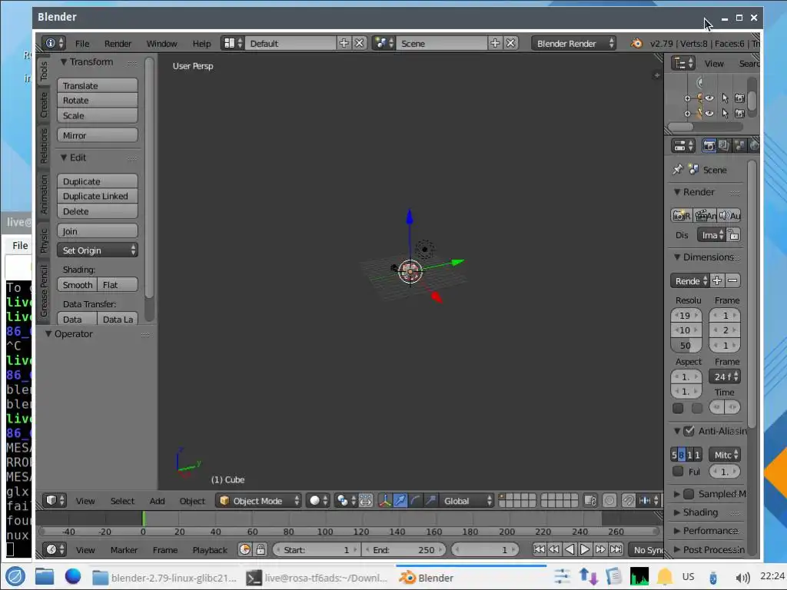787x590 pixels.
Task: Click the Duplicate Linked button
Action: (x=98, y=196)
